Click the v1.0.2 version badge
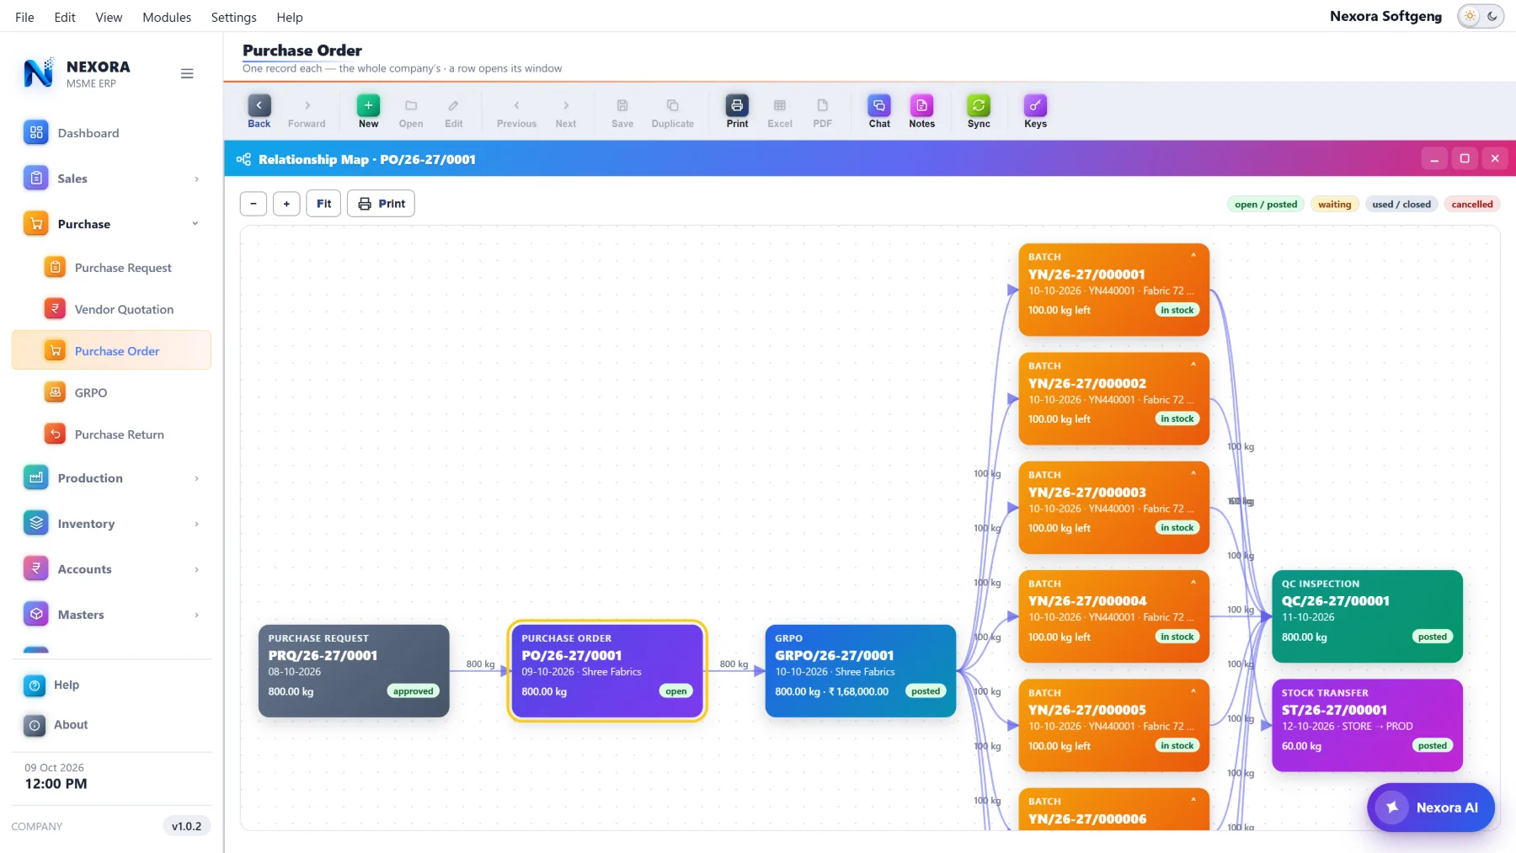This screenshot has width=1516, height=853. 186,826
